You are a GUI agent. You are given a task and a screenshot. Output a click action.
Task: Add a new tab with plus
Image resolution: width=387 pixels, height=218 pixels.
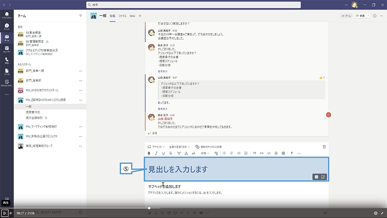click(x=140, y=16)
